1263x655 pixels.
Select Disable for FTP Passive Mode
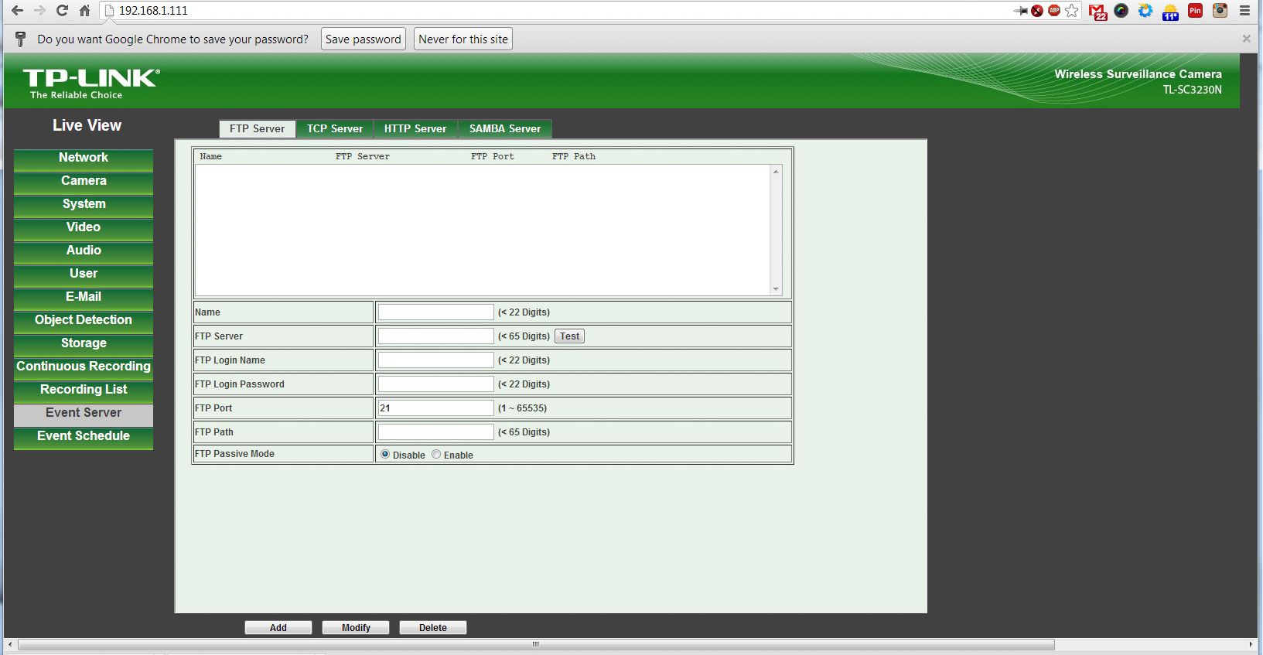click(385, 455)
